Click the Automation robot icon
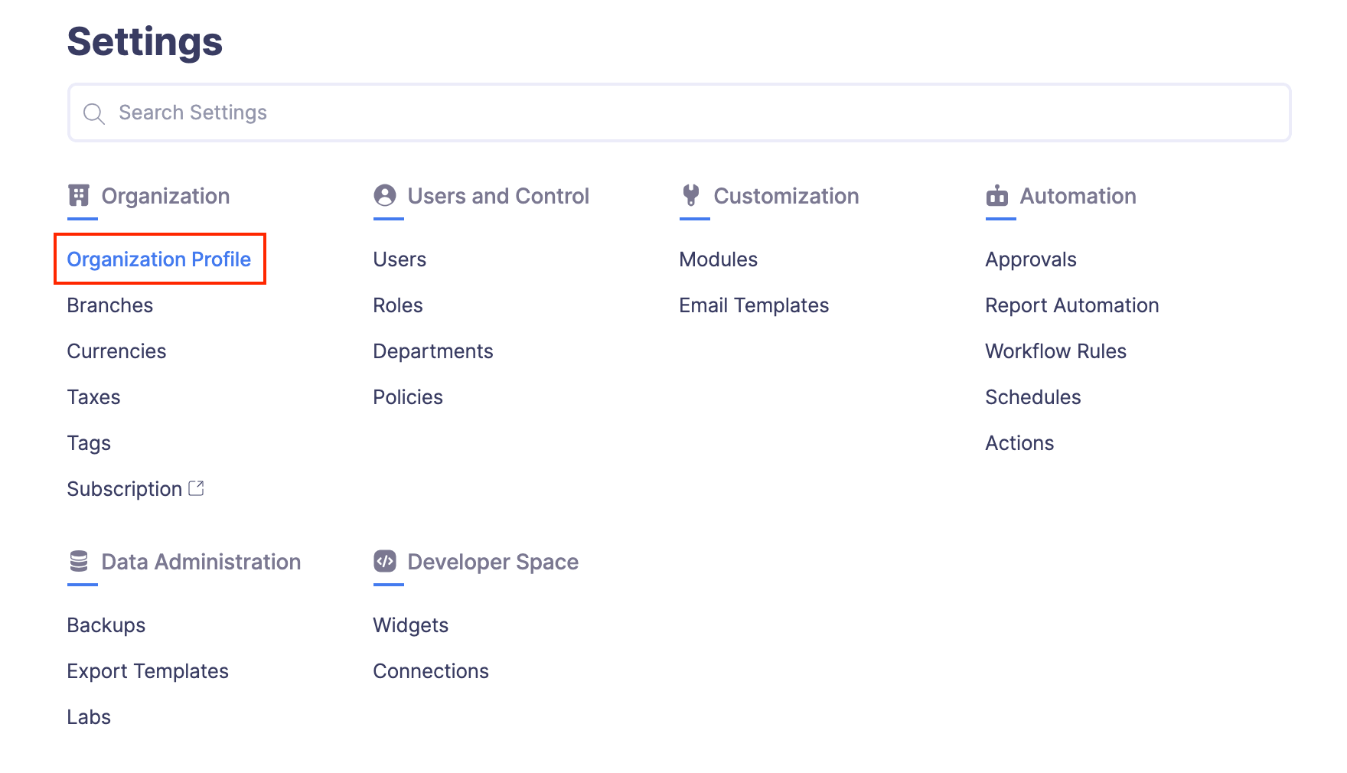This screenshot has width=1347, height=773. point(997,196)
